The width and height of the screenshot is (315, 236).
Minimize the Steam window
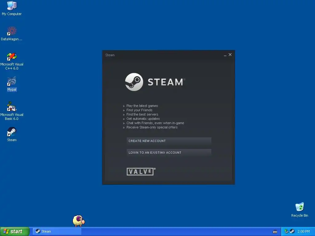tap(225, 55)
